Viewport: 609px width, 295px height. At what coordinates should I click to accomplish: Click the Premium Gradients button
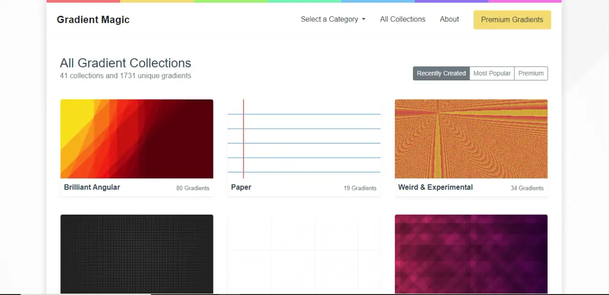click(512, 20)
